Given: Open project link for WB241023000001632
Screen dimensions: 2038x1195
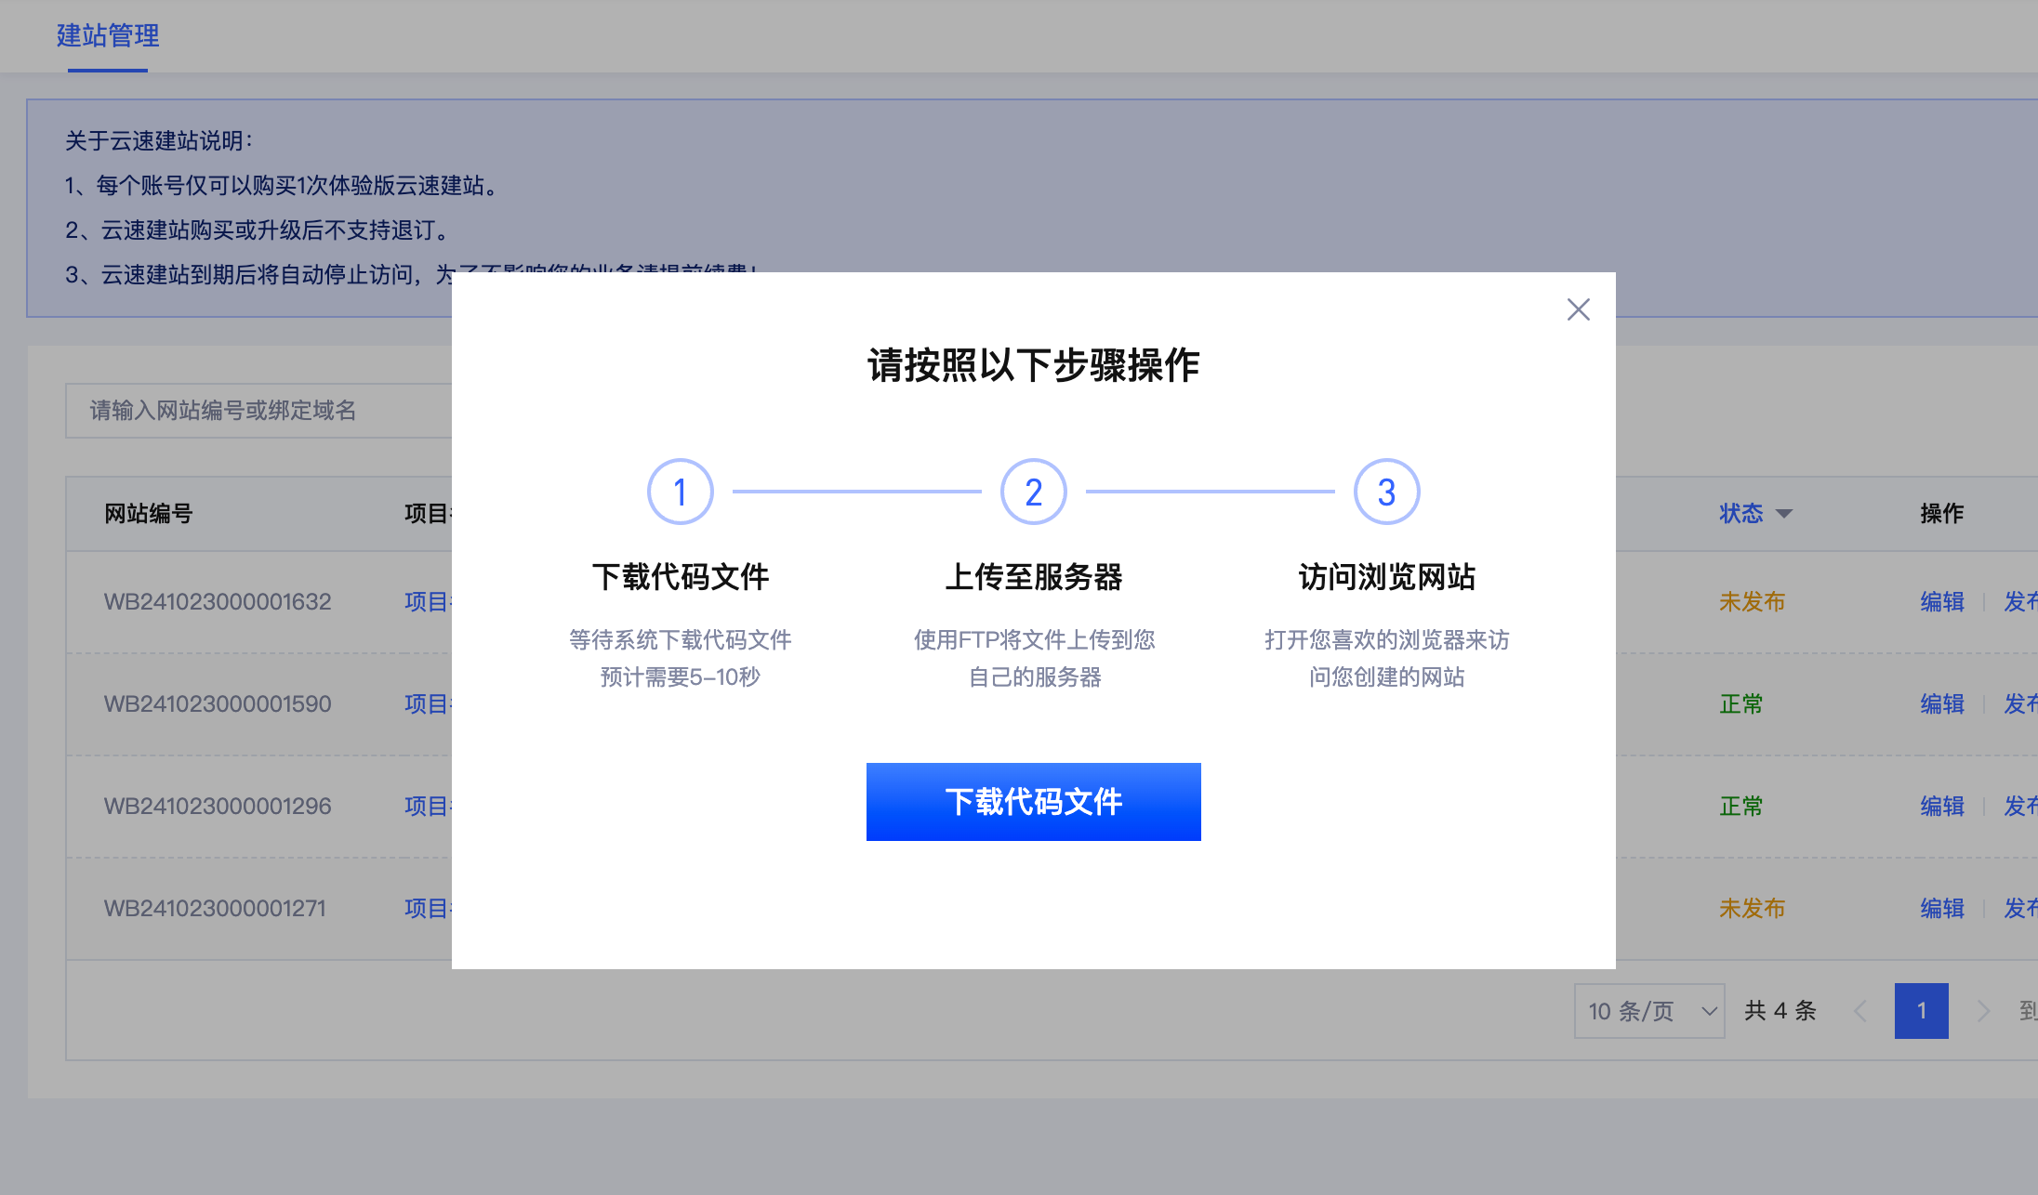Looking at the screenshot, I should (427, 601).
